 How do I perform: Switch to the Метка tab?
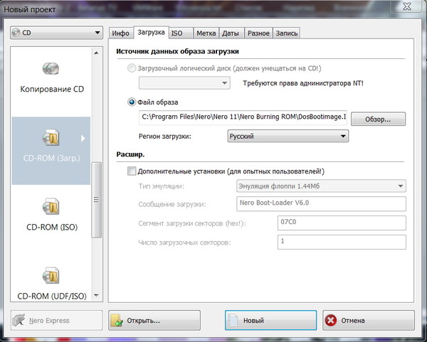[x=206, y=33]
